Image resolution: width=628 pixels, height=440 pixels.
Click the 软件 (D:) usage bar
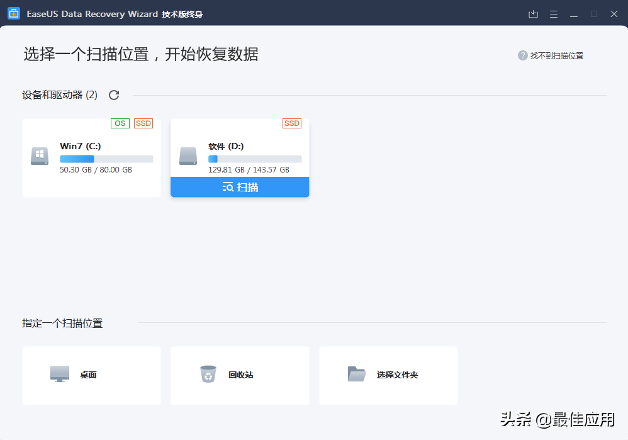tap(255, 159)
